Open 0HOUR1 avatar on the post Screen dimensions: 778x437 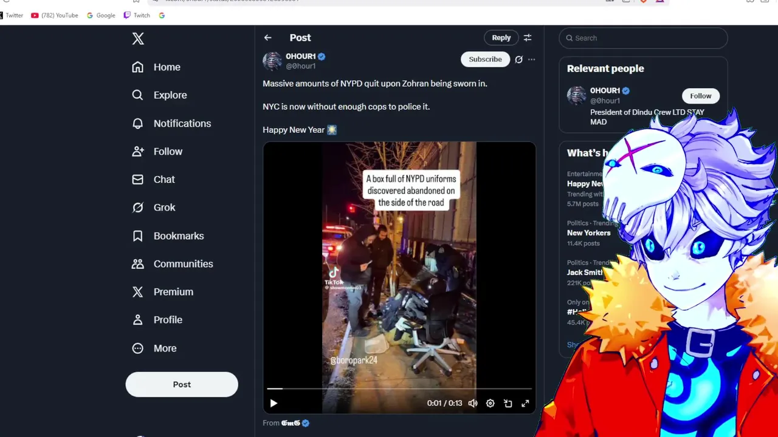(x=272, y=61)
